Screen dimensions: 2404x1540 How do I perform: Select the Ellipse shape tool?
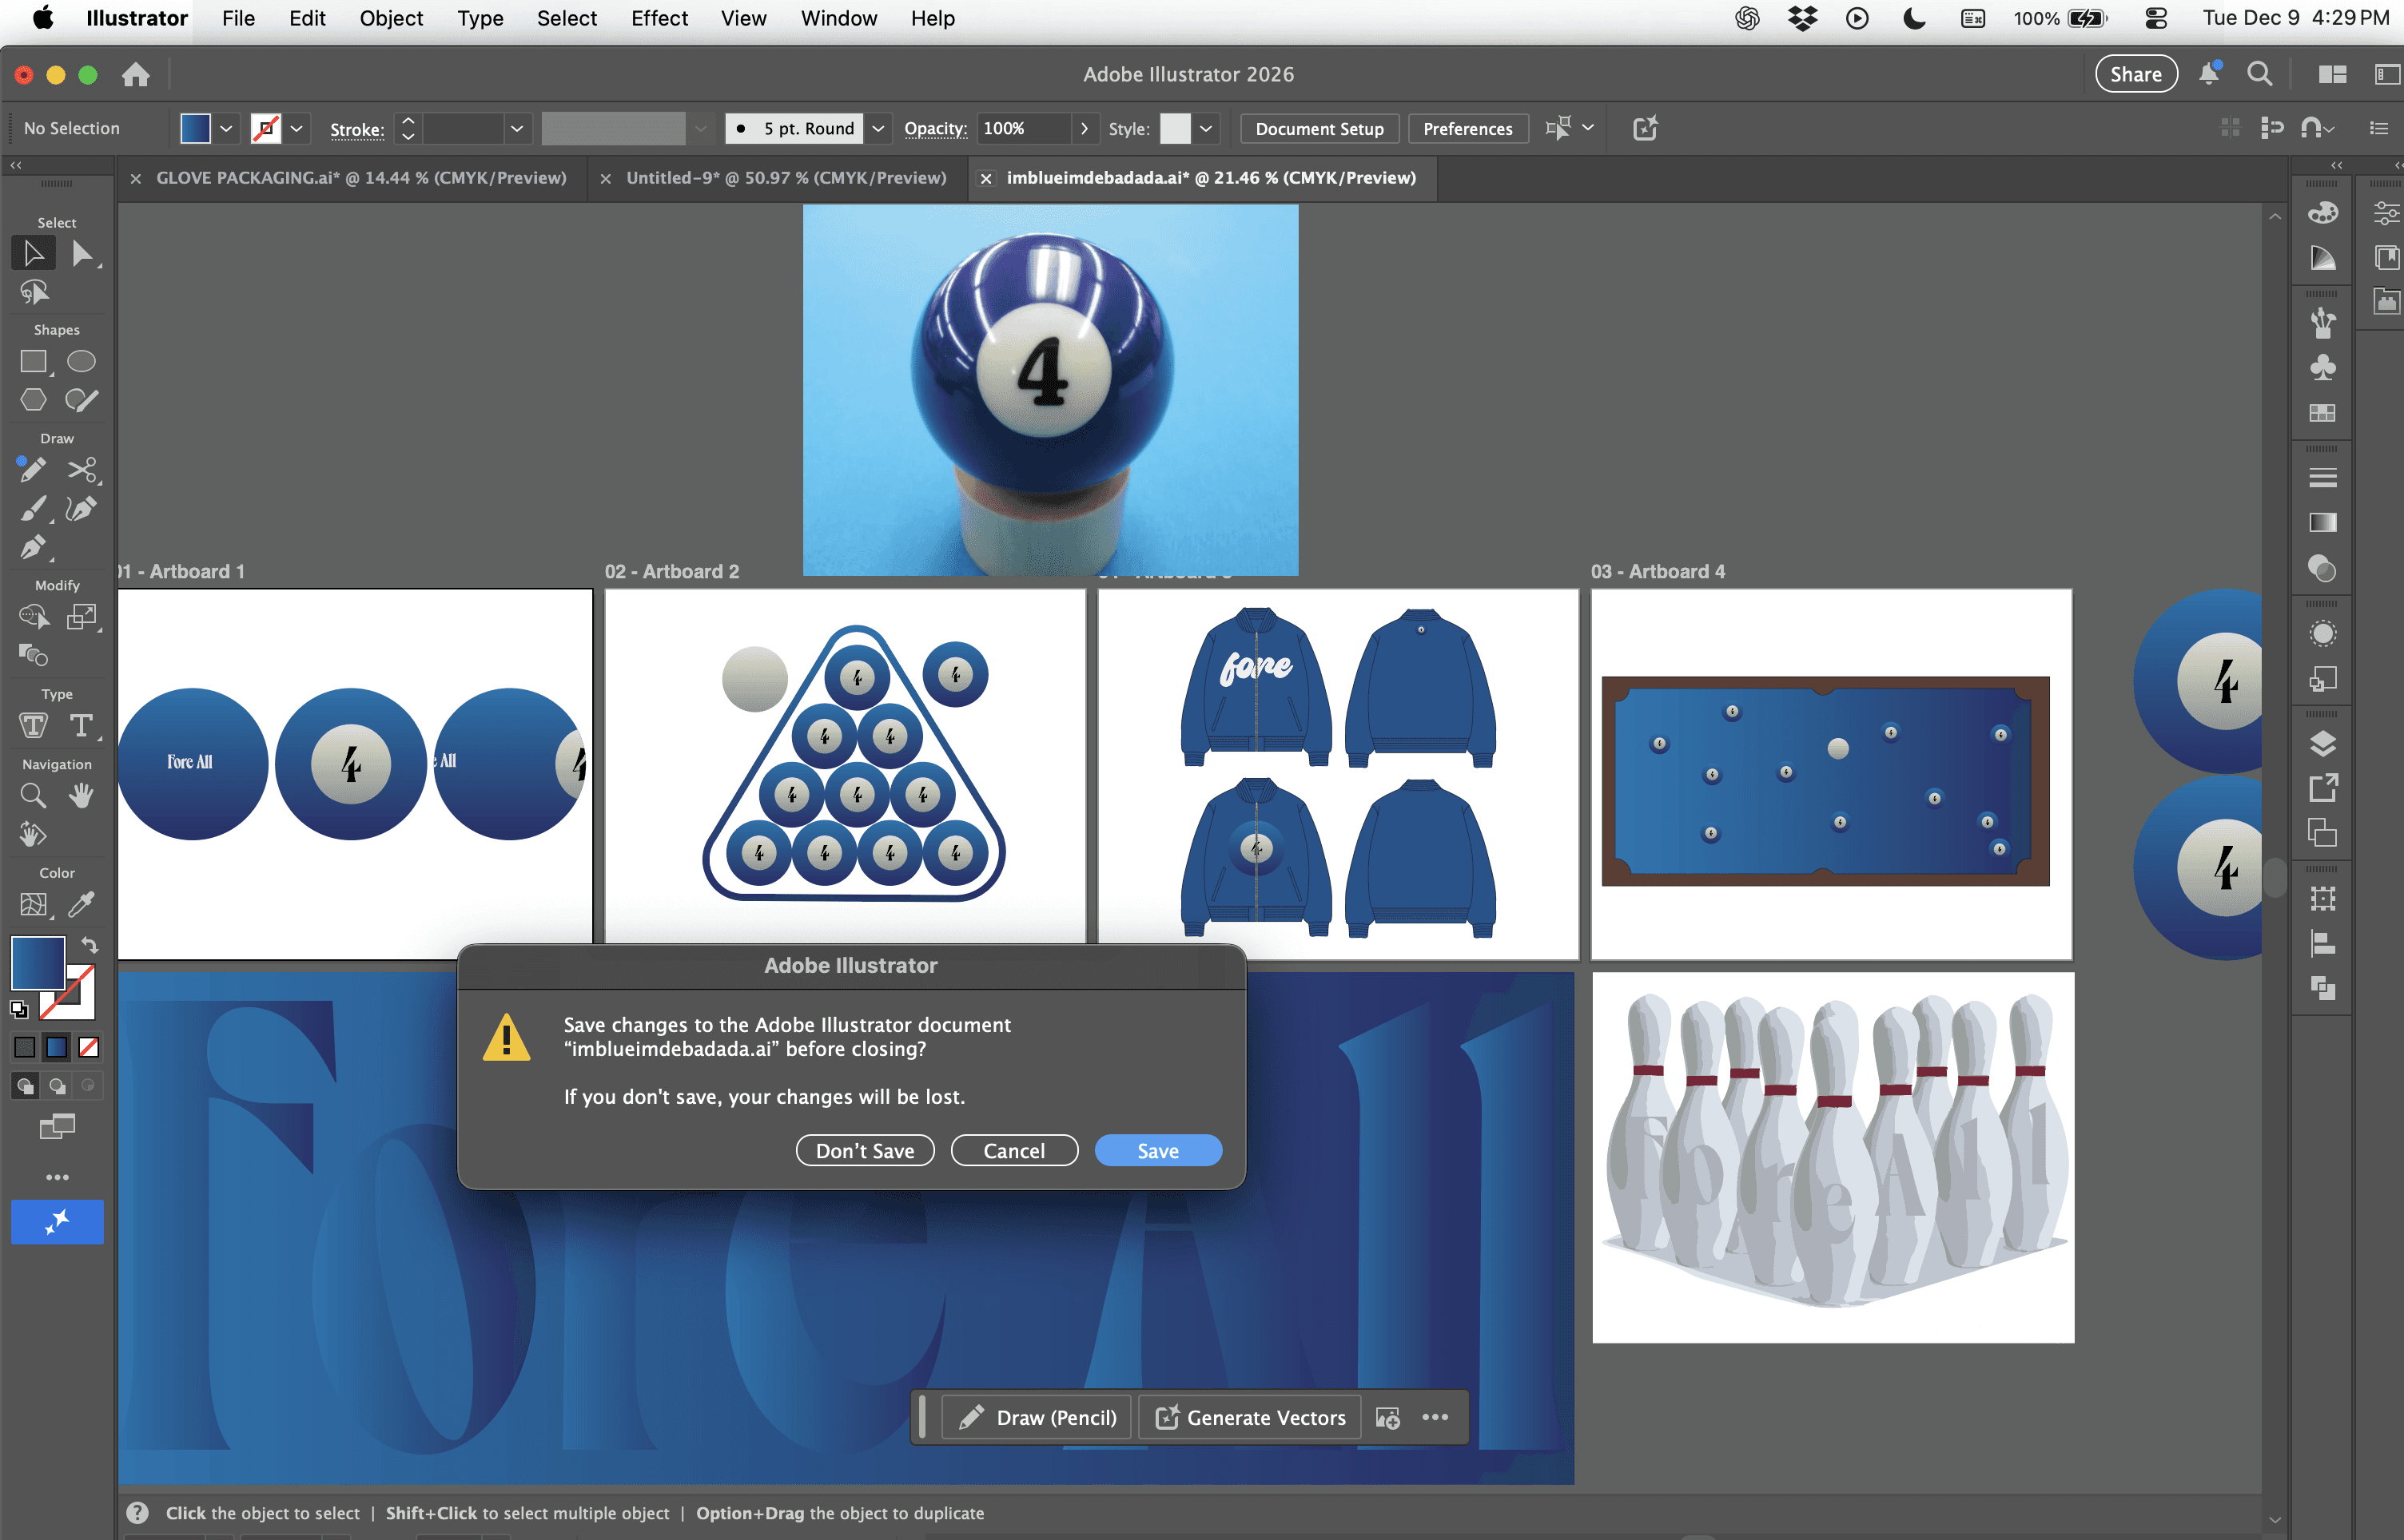tap(81, 362)
